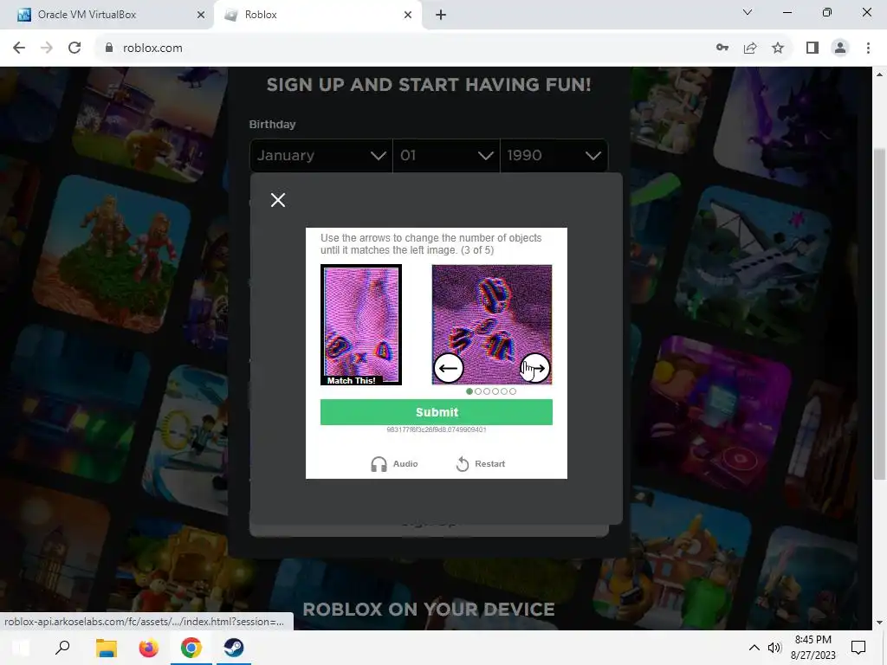Open saved passwords key icon
The height and width of the screenshot is (665, 887).
[x=722, y=48]
